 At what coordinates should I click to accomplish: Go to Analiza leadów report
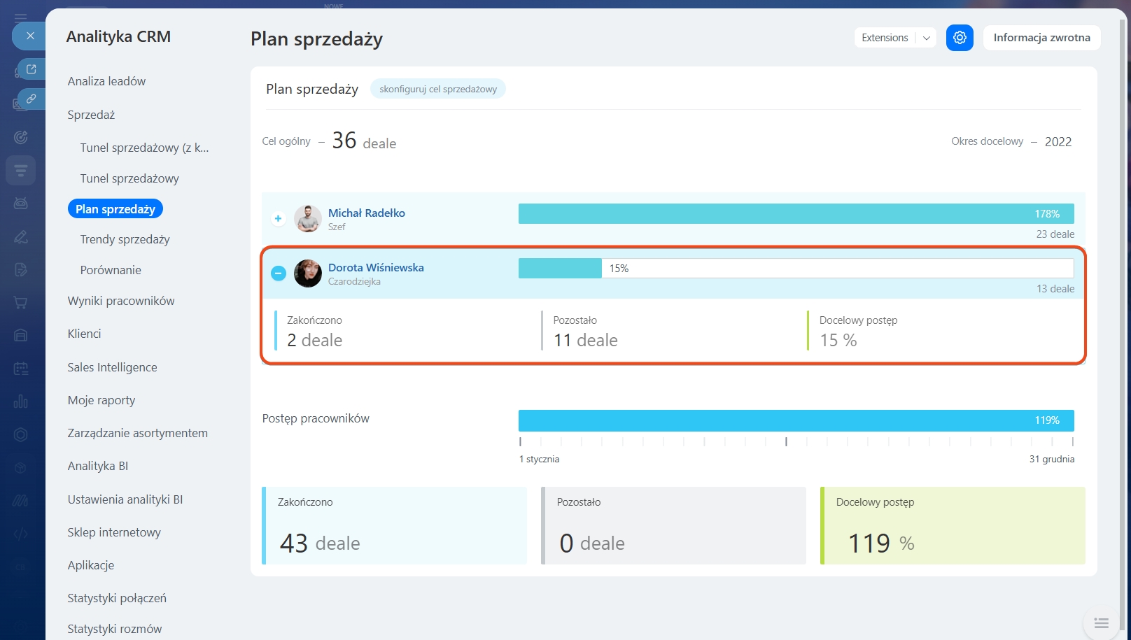106,81
